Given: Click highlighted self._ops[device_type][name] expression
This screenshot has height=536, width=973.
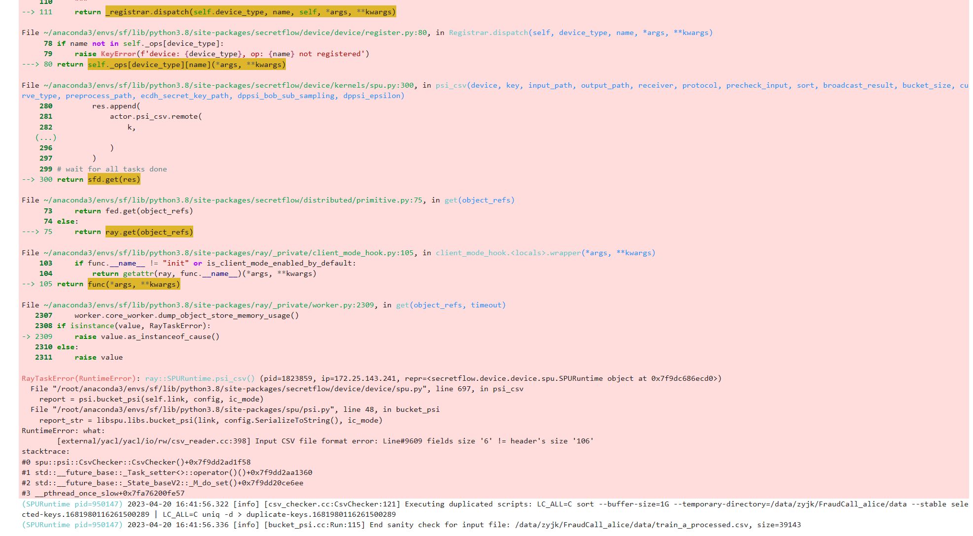Looking at the screenshot, I should [186, 65].
